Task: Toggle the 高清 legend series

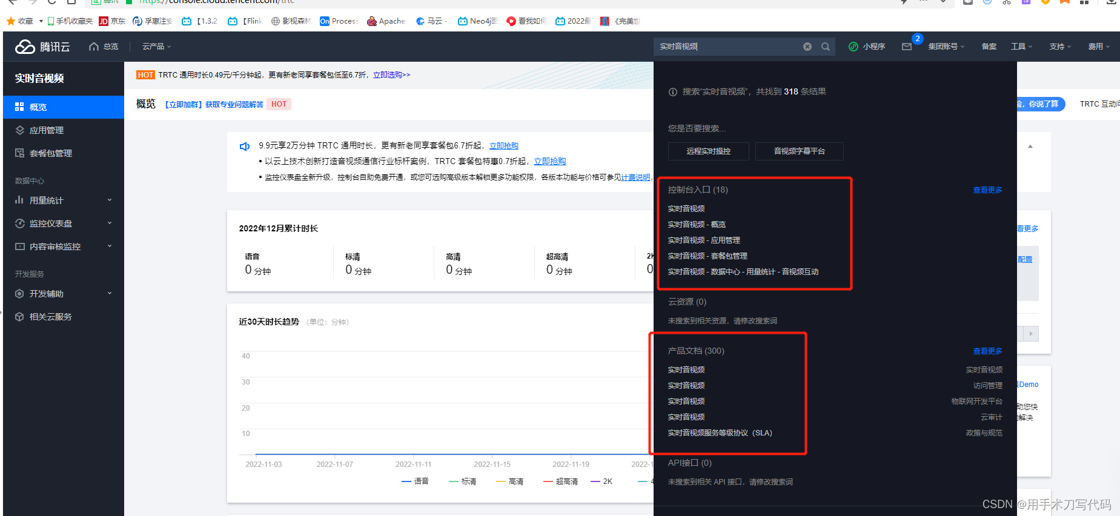Action: pyautogui.click(x=509, y=481)
